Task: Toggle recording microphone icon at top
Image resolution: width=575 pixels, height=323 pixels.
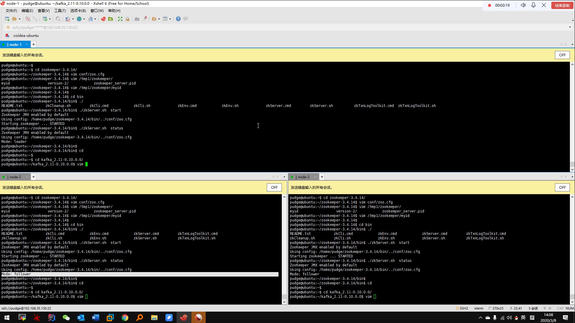Action: click(533, 5)
